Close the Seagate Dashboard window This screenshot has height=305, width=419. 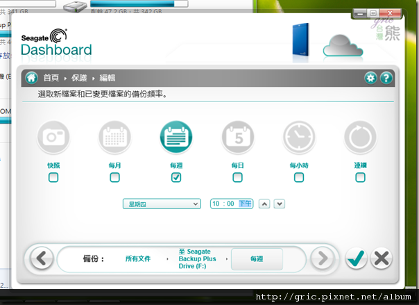(390, 13)
